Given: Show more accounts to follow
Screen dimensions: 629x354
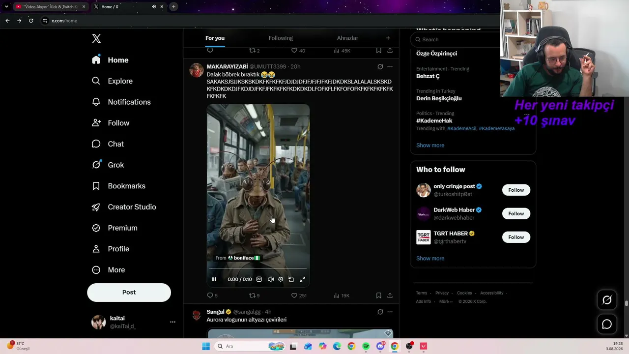Looking at the screenshot, I should pyautogui.click(x=430, y=258).
